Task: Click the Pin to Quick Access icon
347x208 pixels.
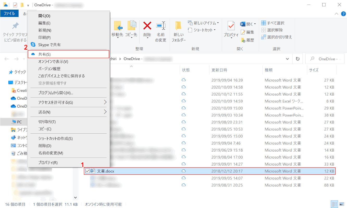Action: coord(15,25)
